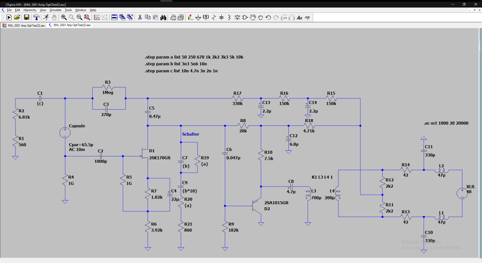Select the active MXL 2001 schematic tab
Image resolution: width=482 pixels, height=263 pixels.
coord(69,25)
